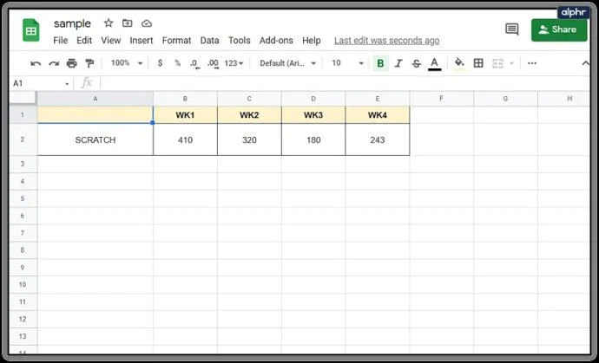Star the sample document
The image size is (599, 363).
tap(109, 23)
